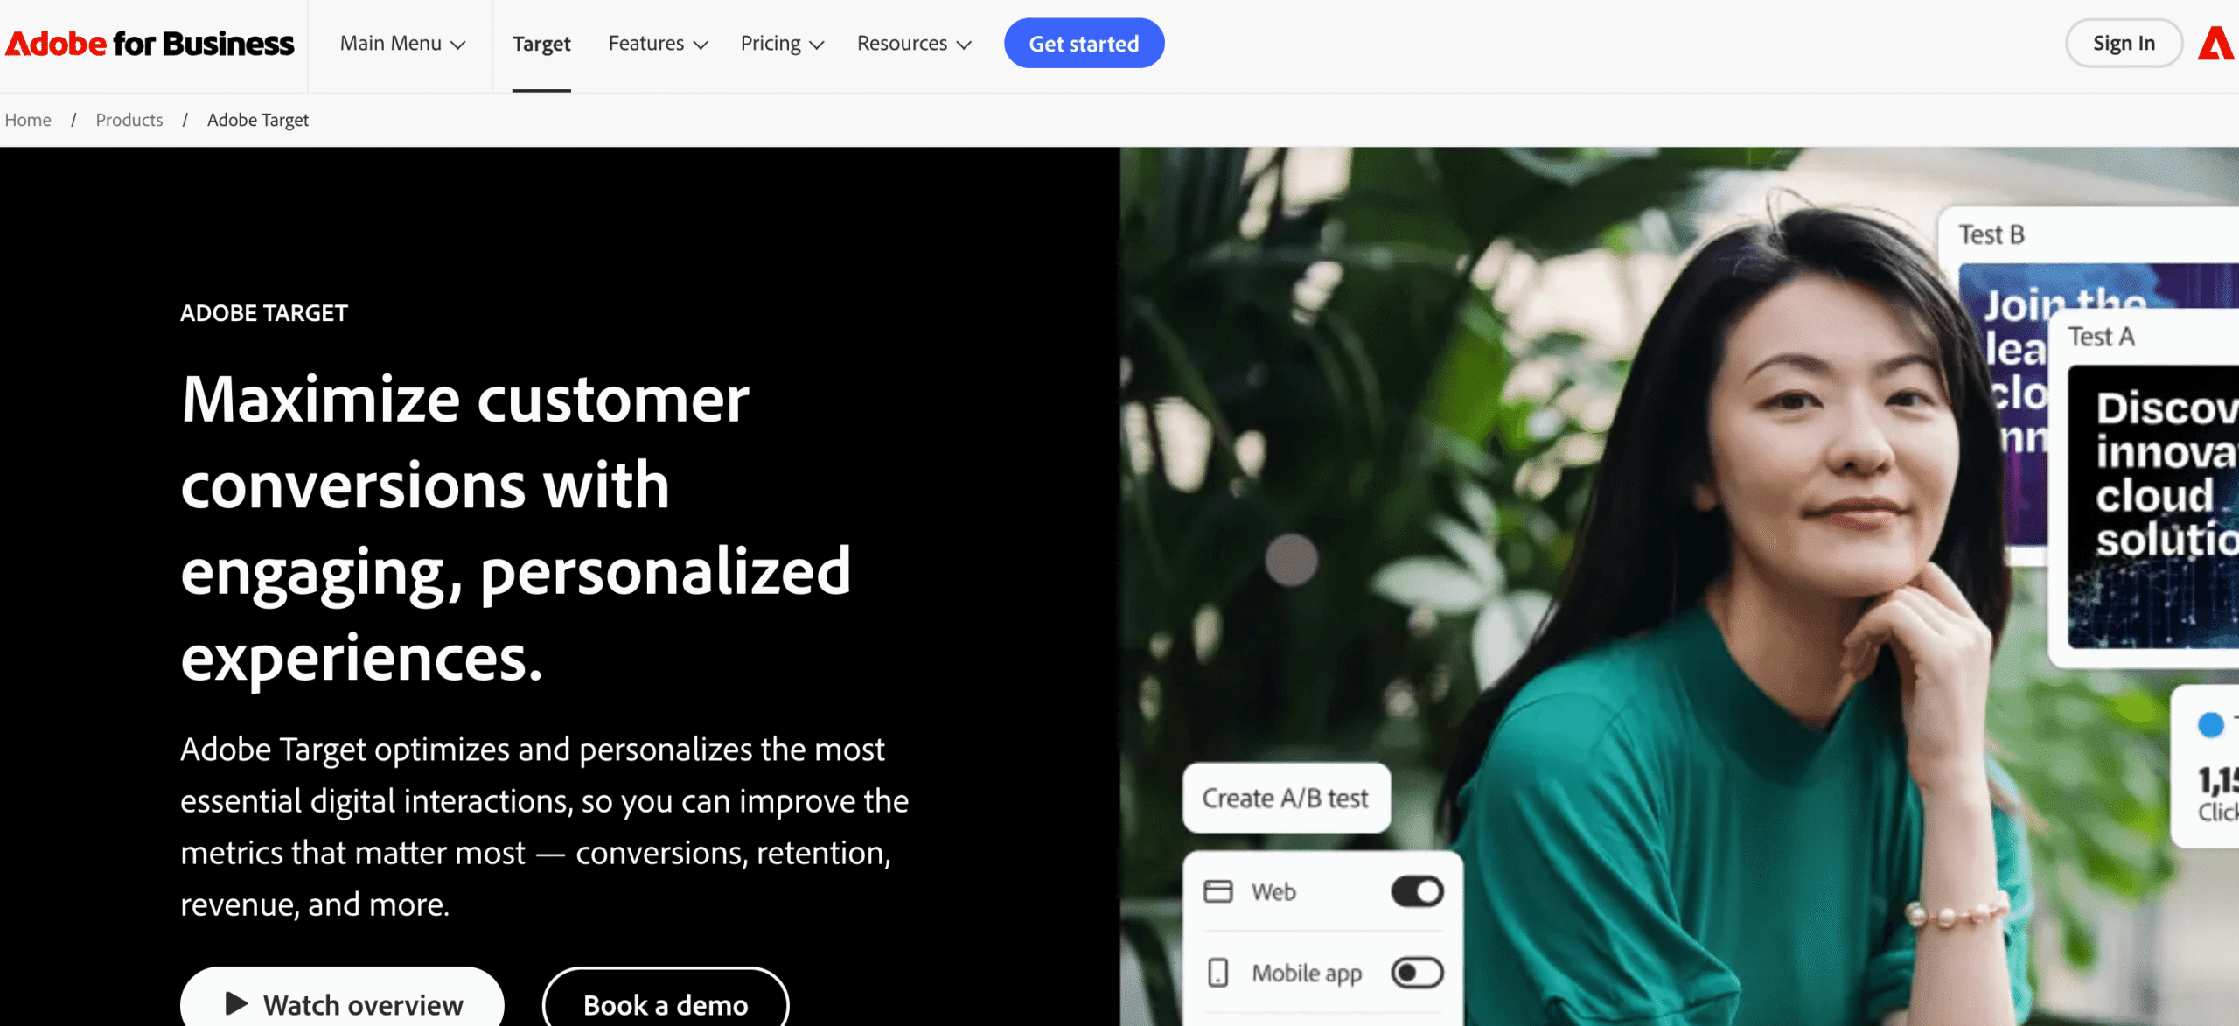Click the Adobe for Business logo

[150, 44]
